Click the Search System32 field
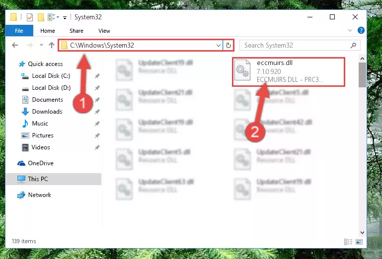Image resolution: width=382 pixels, height=259 pixels. 300,45
